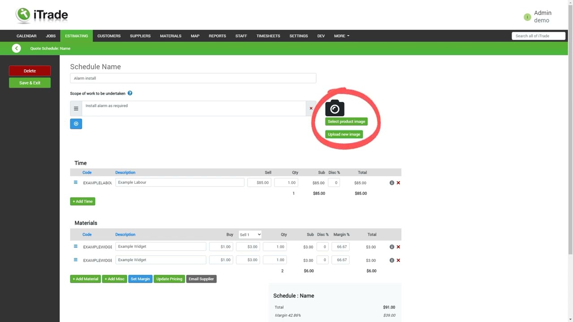Sort Materials table by Description header
This screenshot has width=573, height=322.
(125, 234)
